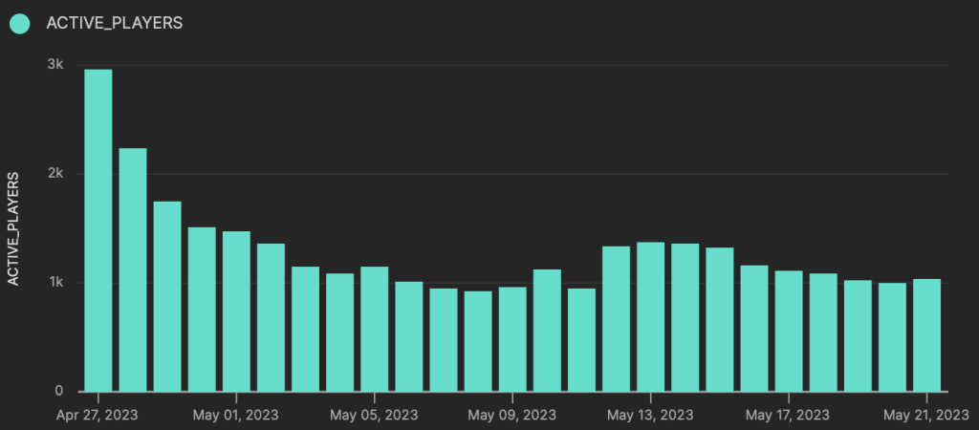Select the May 19 bar between May 17 and May 21
The width and height of the screenshot is (979, 430).
858,335
